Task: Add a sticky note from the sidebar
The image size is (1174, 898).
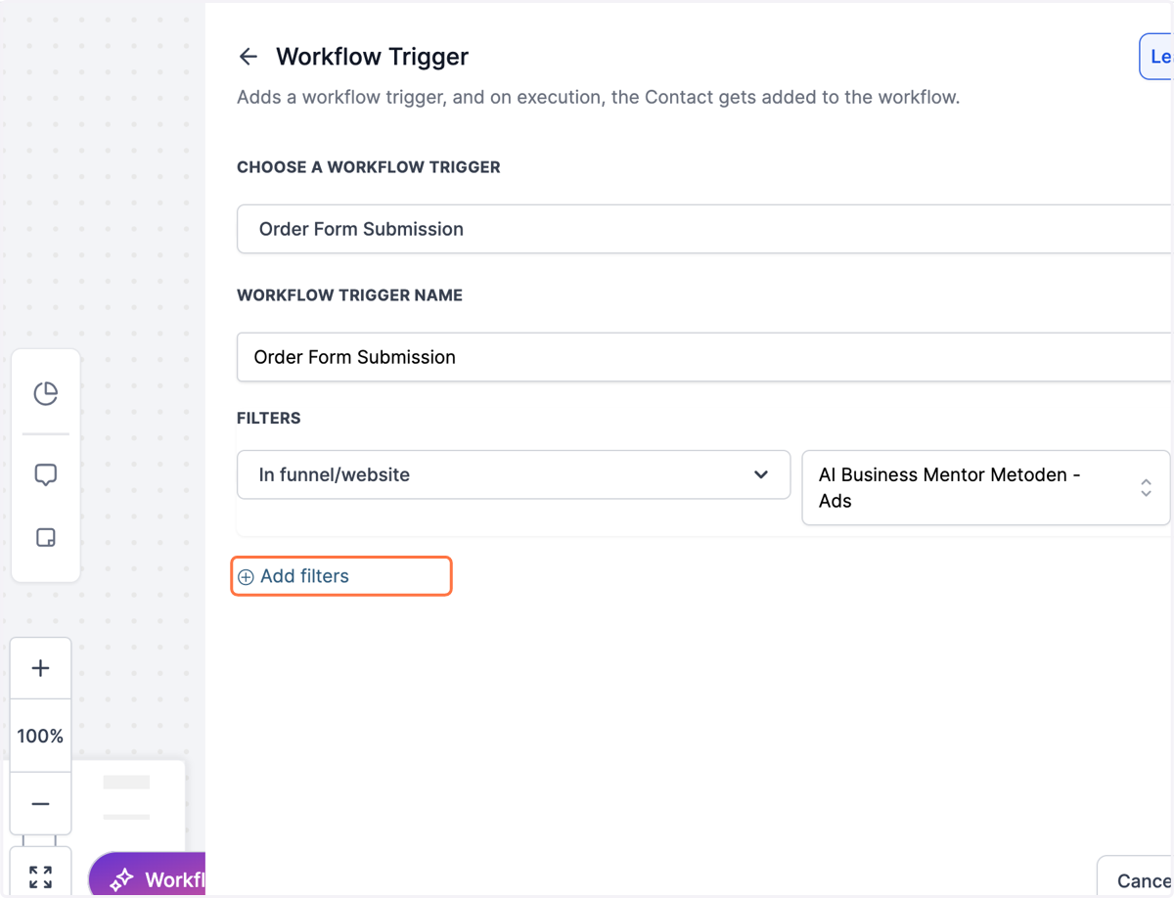Action: pyautogui.click(x=45, y=537)
